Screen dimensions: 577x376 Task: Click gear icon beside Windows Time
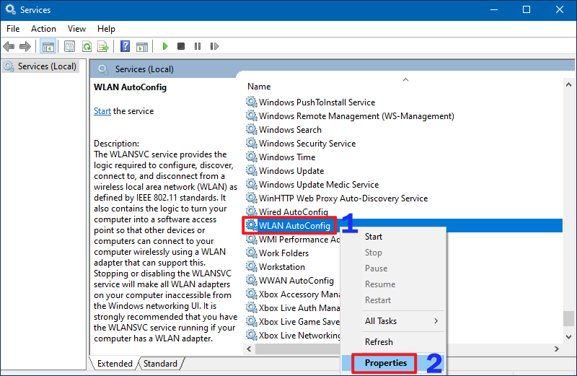252,157
